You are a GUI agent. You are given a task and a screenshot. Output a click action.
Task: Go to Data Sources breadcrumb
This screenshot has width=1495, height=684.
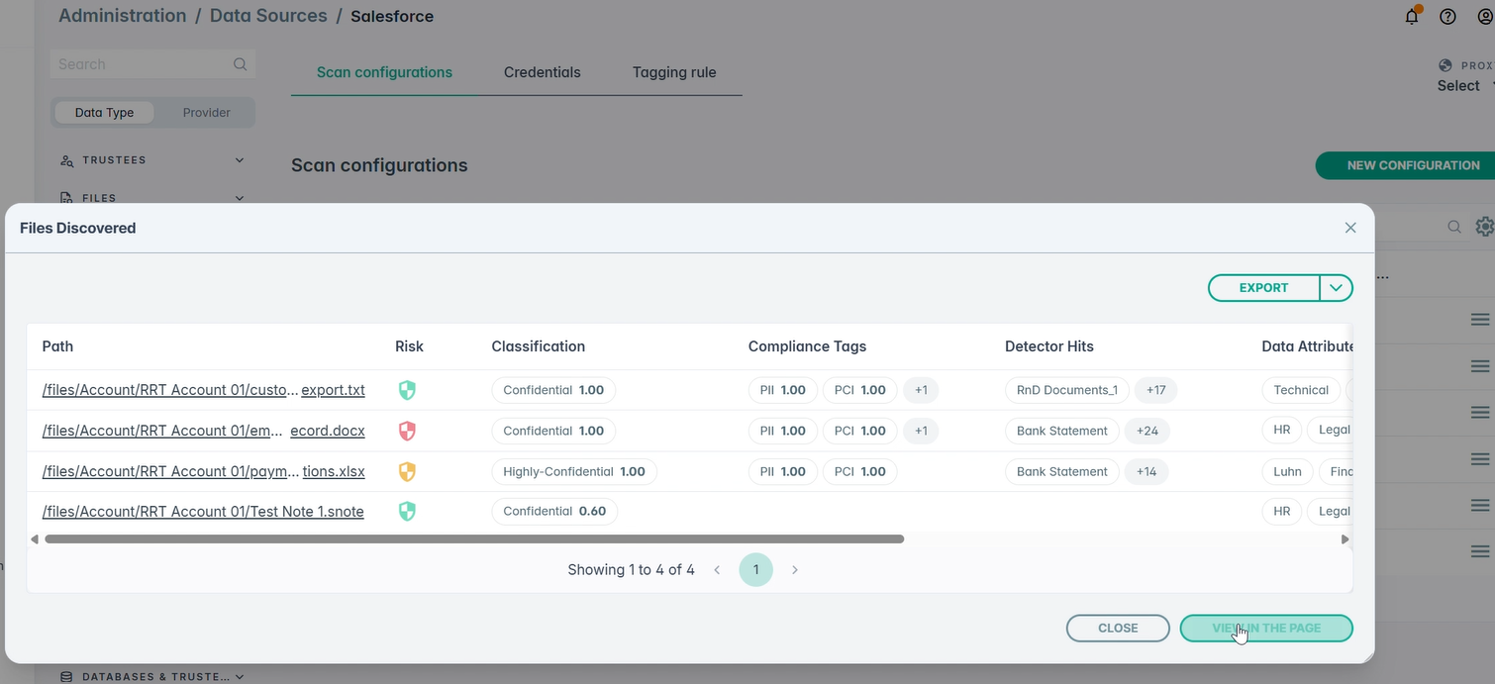click(x=268, y=16)
